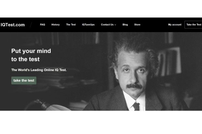The image size is (202, 134).
Task: Visit the Blog page
Action: pyautogui.click(x=125, y=25)
